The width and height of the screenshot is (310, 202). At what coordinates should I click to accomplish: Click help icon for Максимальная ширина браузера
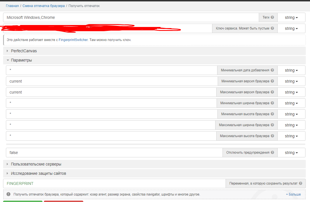point(272,125)
